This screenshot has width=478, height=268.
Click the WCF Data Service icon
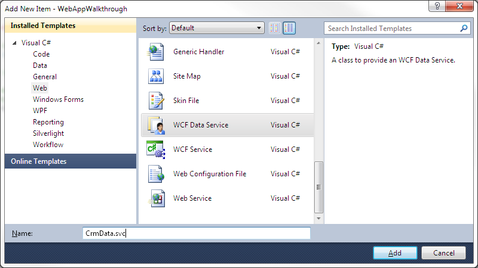[156, 125]
